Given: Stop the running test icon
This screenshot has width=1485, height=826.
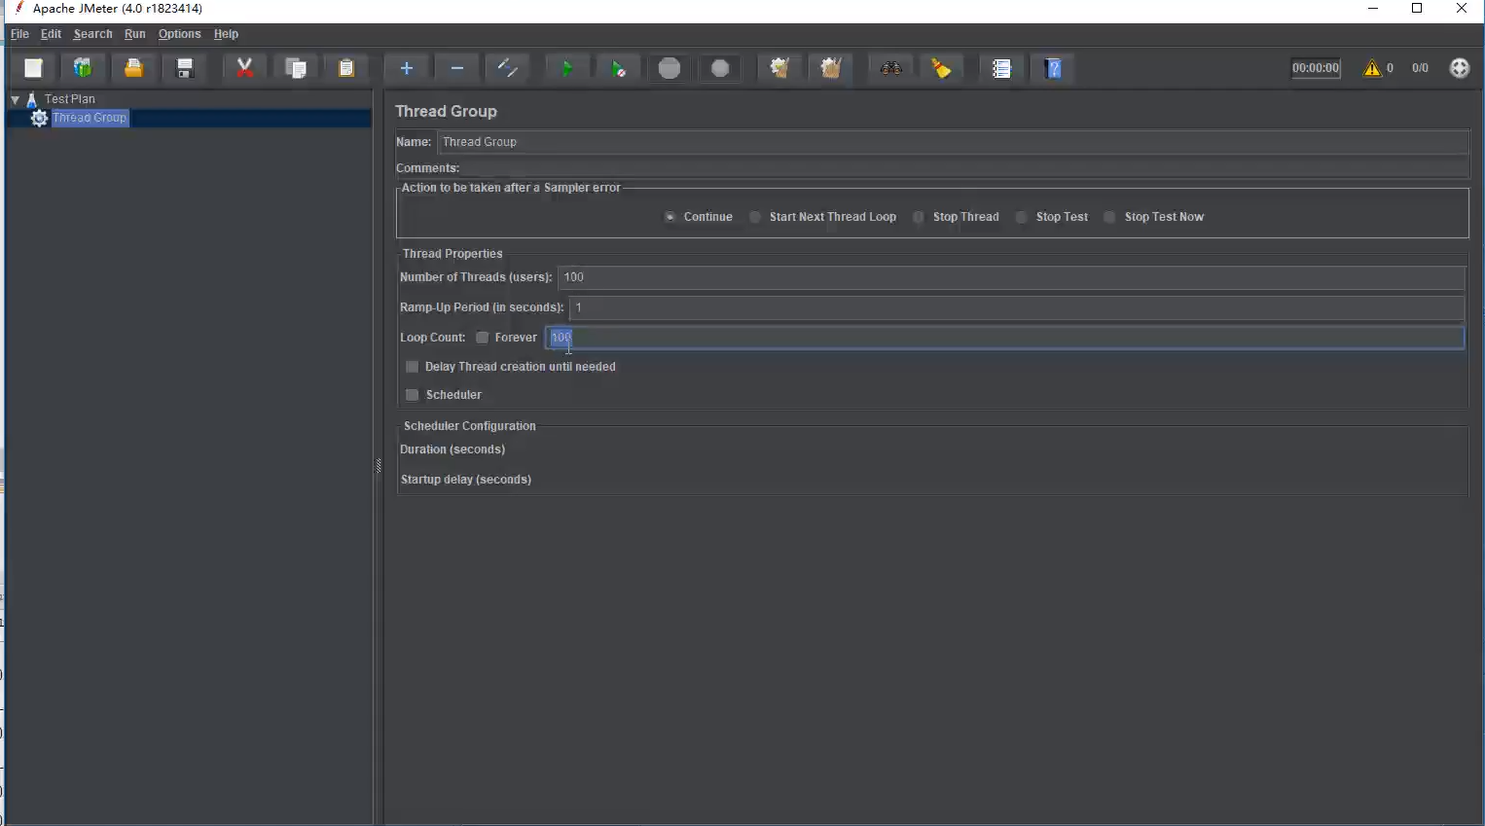Looking at the screenshot, I should click(670, 68).
